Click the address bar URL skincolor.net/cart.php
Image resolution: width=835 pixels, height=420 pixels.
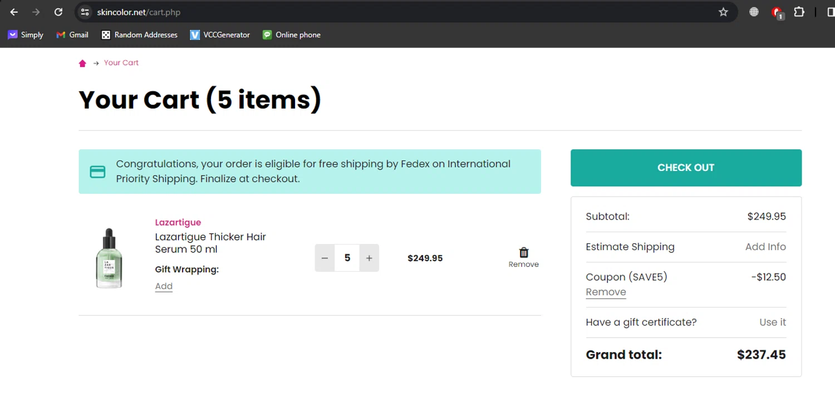tap(139, 12)
